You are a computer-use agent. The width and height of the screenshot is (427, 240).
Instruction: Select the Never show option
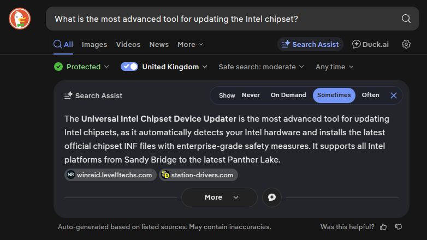click(x=251, y=95)
